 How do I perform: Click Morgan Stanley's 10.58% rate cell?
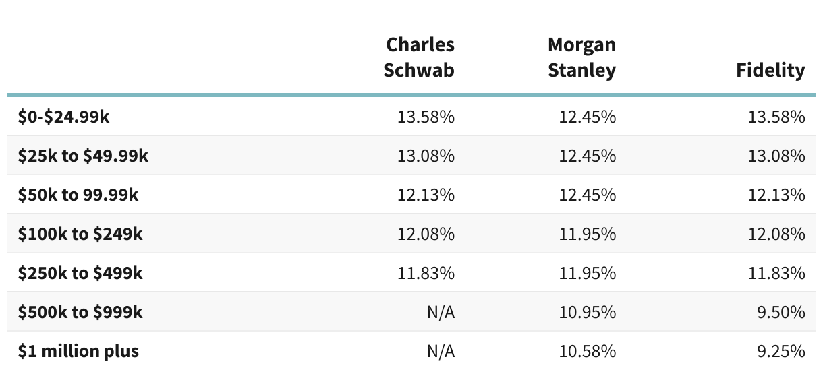587,351
